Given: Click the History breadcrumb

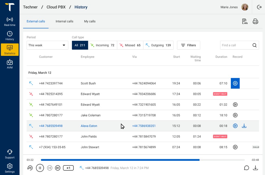Looking at the screenshot, I should pos(81,7).
